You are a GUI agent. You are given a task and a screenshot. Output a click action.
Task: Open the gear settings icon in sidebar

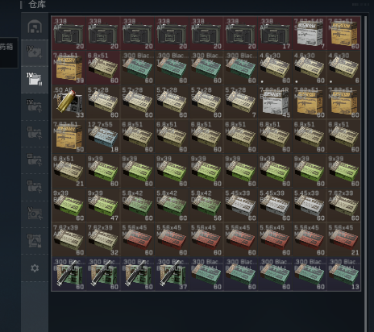tap(35, 268)
